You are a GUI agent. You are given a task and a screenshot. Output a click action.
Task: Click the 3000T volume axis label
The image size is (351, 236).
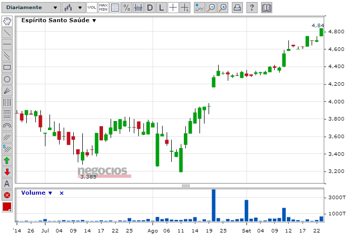click(337, 198)
